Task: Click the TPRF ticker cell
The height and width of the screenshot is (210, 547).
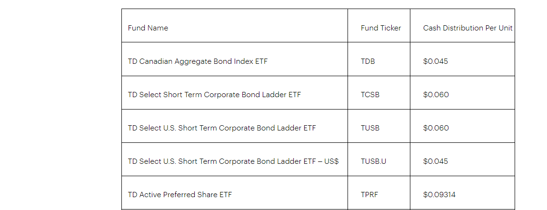Action: tap(369, 195)
